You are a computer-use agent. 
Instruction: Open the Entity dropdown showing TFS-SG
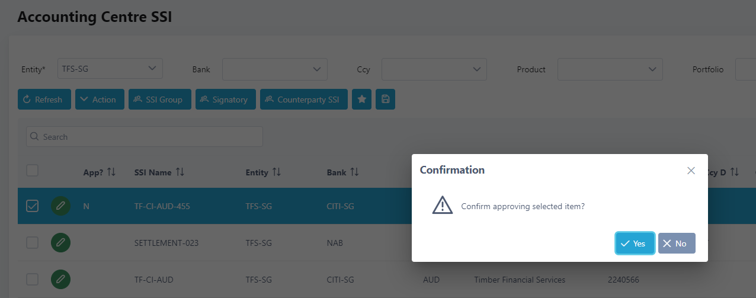110,69
